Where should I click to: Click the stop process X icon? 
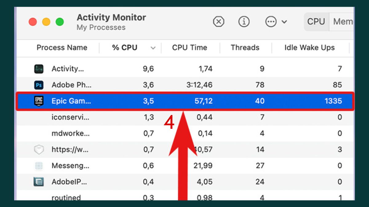[x=218, y=22]
